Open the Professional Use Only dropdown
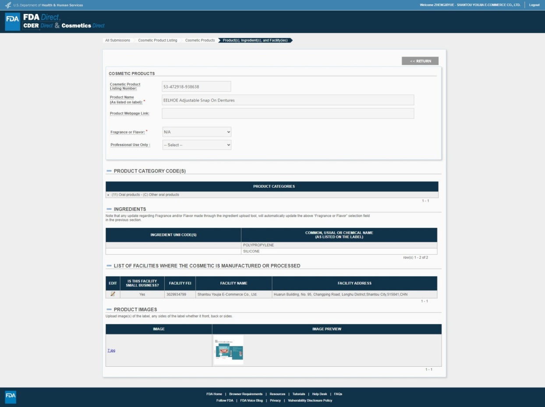 tap(197, 145)
